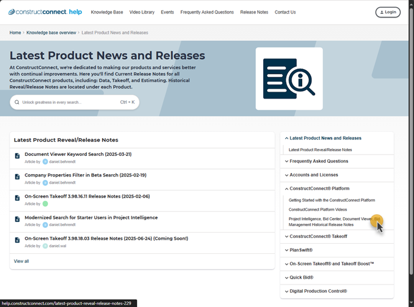Expand Accounts and Licenses sidebar section
This screenshot has width=414, height=307.
coord(286,175)
